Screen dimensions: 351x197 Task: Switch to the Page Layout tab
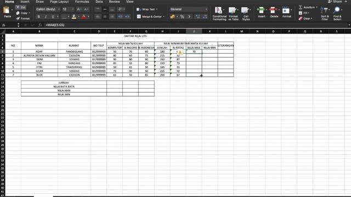click(x=59, y=2)
